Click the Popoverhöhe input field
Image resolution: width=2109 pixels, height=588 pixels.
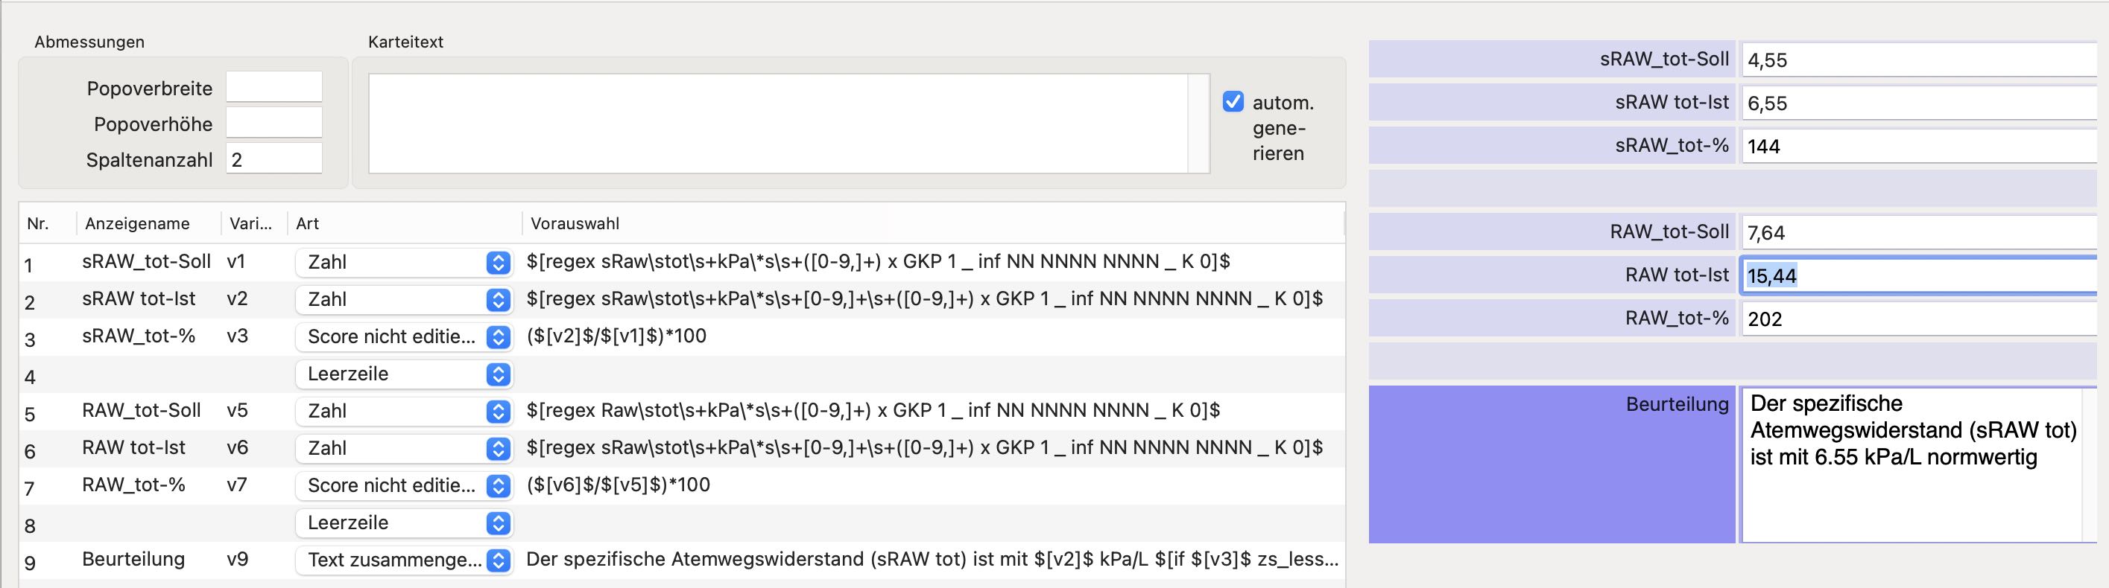tap(274, 123)
